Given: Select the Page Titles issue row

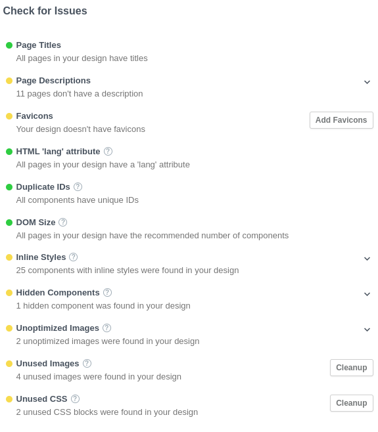Looking at the screenshot, I should click(x=189, y=51).
